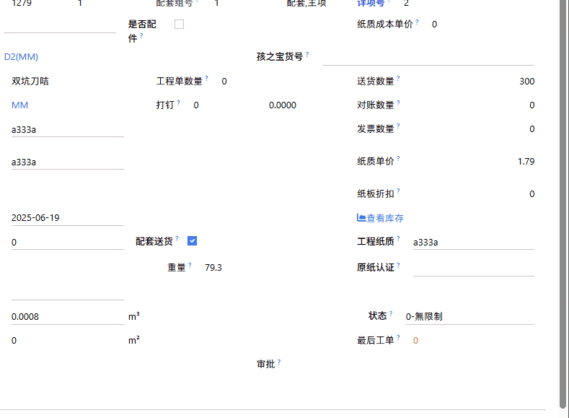The height and width of the screenshot is (418, 569).
Task: Click the help mark beside 打钉
Action: pyautogui.click(x=179, y=103)
